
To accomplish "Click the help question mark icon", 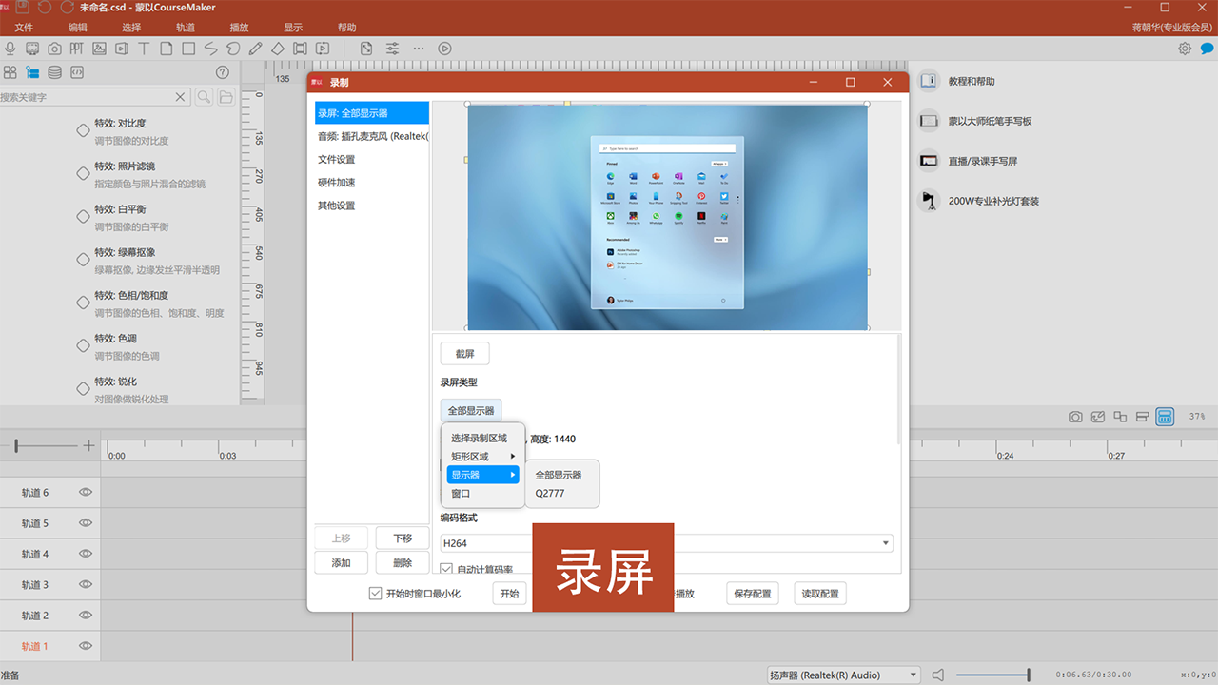I will 223,72.
